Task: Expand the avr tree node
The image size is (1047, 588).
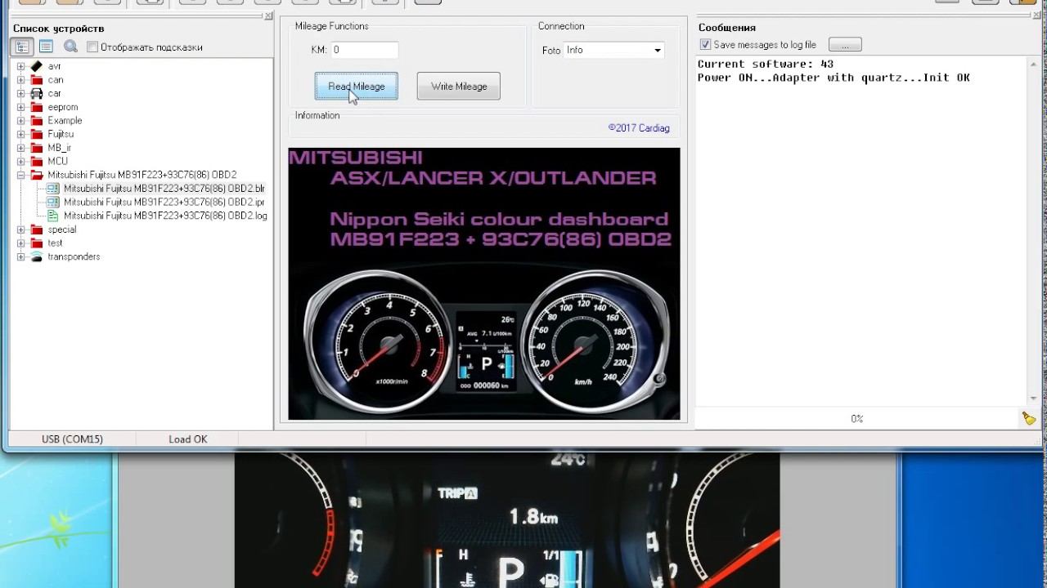Action: 21,66
